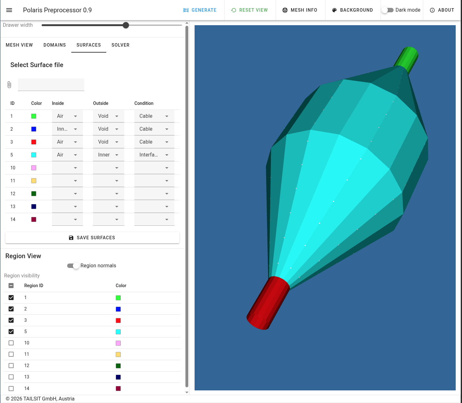Open the Condition dropdown for surface 5

(x=154, y=155)
